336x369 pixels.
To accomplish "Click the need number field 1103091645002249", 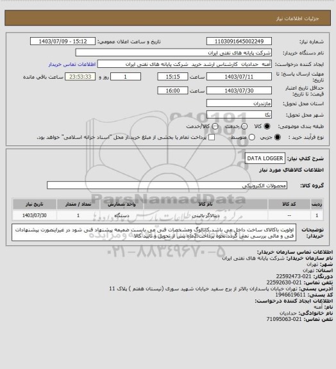I will (239, 41).
